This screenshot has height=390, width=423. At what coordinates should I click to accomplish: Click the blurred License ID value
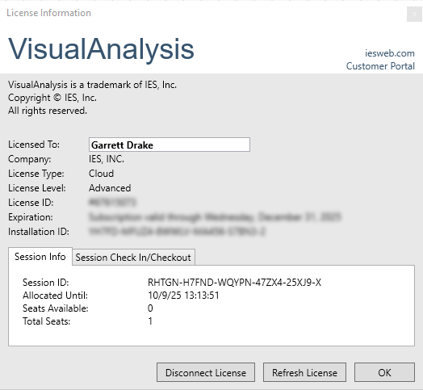point(112,203)
